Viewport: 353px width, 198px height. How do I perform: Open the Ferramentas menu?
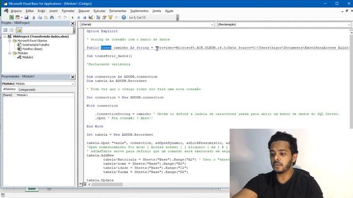pyautogui.click(x=117, y=11)
